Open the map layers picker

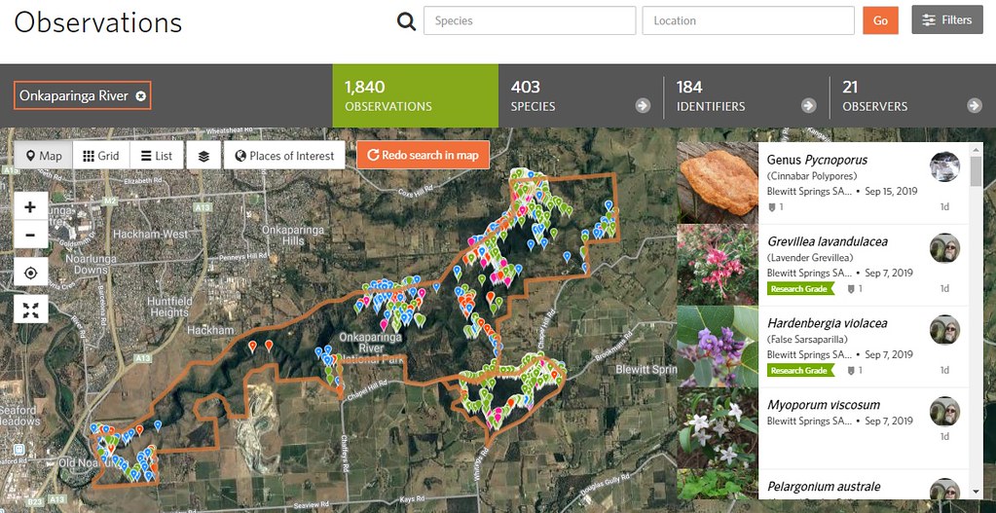point(203,156)
